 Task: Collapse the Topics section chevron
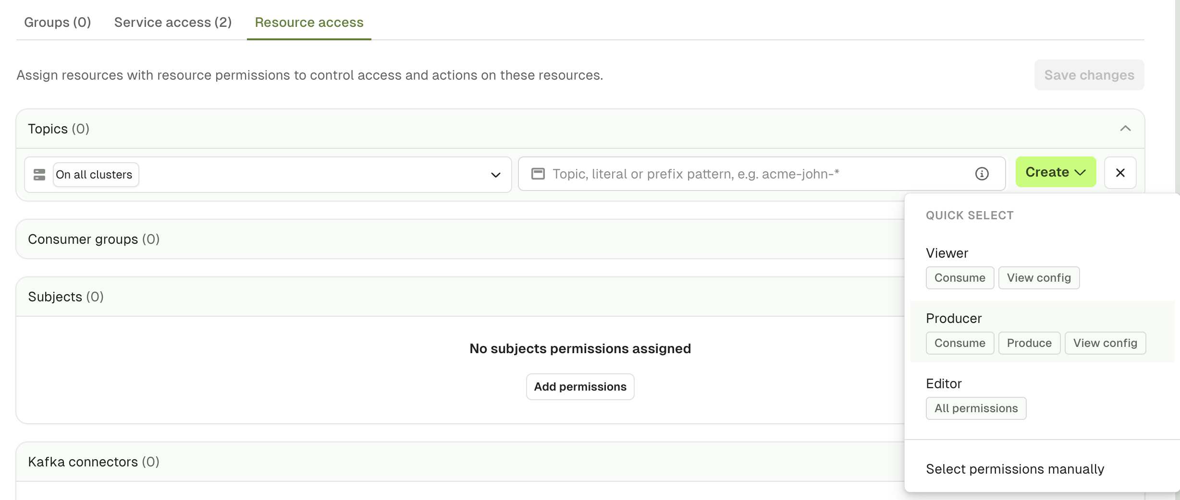(x=1125, y=129)
